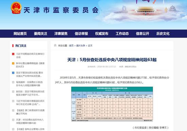Open the 津廉聚焦 navigation item
The height and width of the screenshot is (131, 187).
[61, 34]
